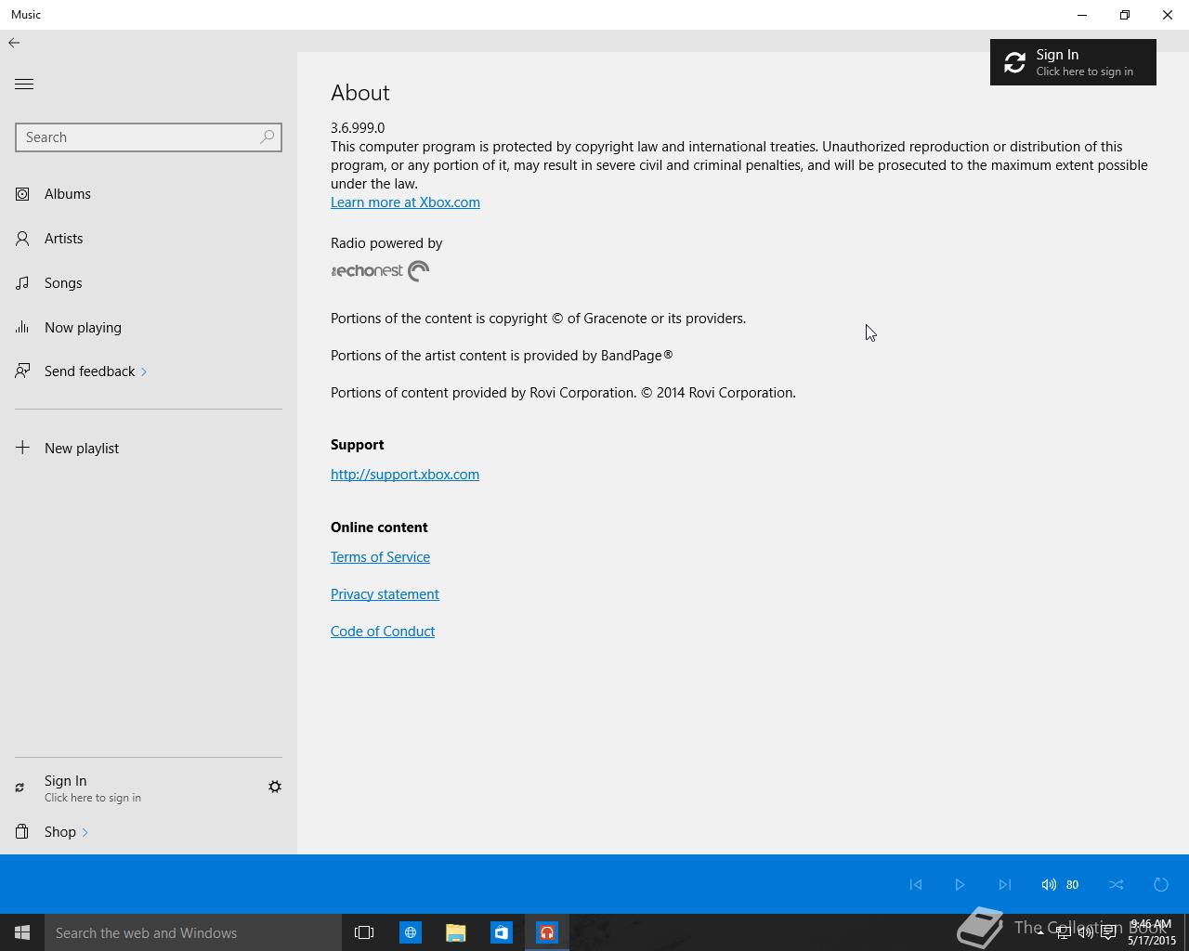Click the Music app taskbar icon

click(x=546, y=932)
